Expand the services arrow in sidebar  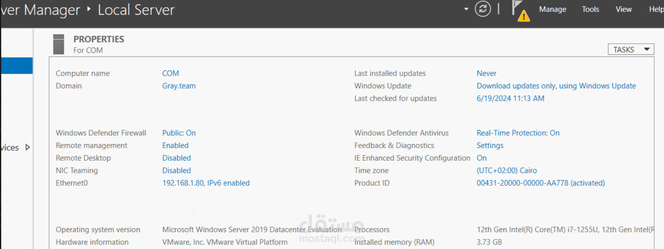point(28,147)
